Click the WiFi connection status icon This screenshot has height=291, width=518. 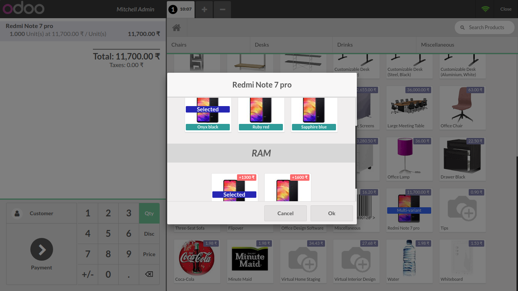click(485, 9)
